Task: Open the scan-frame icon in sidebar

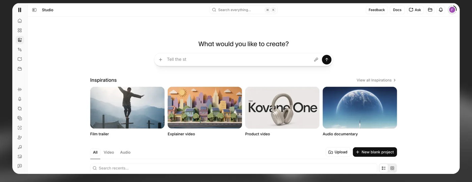Action: pyautogui.click(x=20, y=128)
